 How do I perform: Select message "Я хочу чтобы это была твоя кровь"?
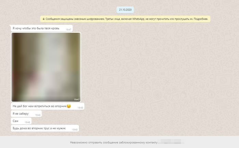[42, 28]
